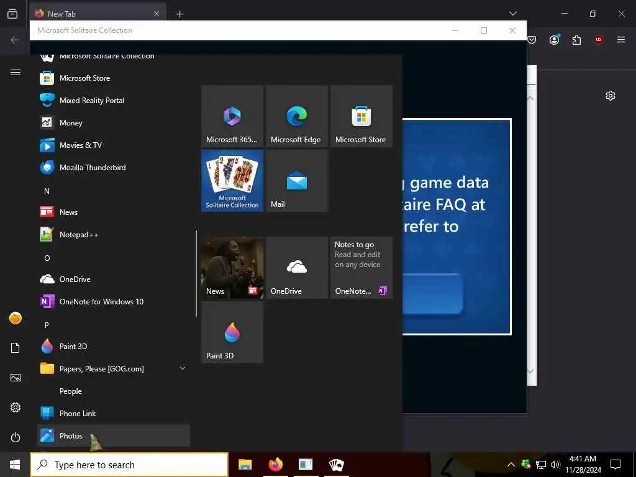Screen dimensions: 636x477
Task: Close the New Tab tab
Action: [x=157, y=14]
